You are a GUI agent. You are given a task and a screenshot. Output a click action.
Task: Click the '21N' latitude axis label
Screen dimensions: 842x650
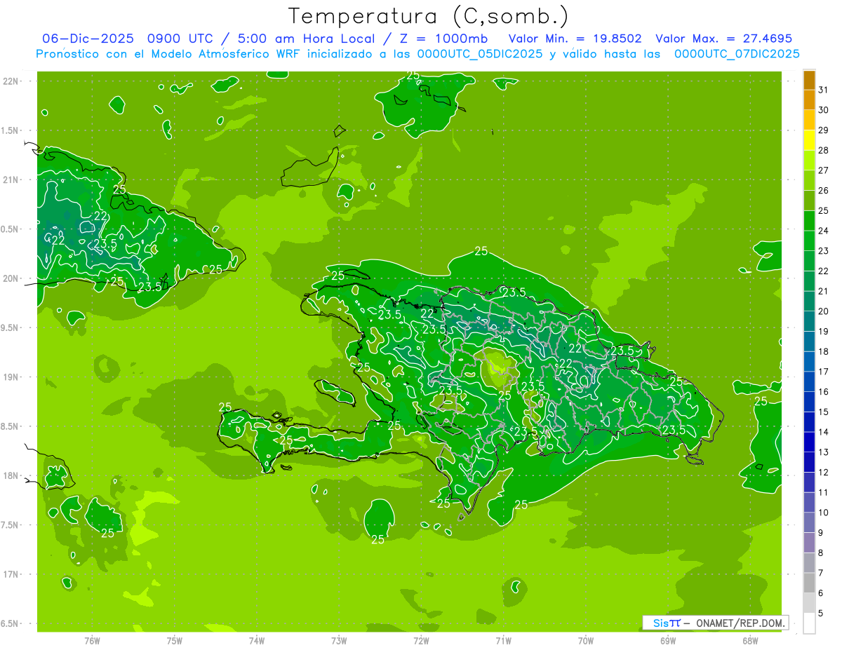[x=12, y=180]
